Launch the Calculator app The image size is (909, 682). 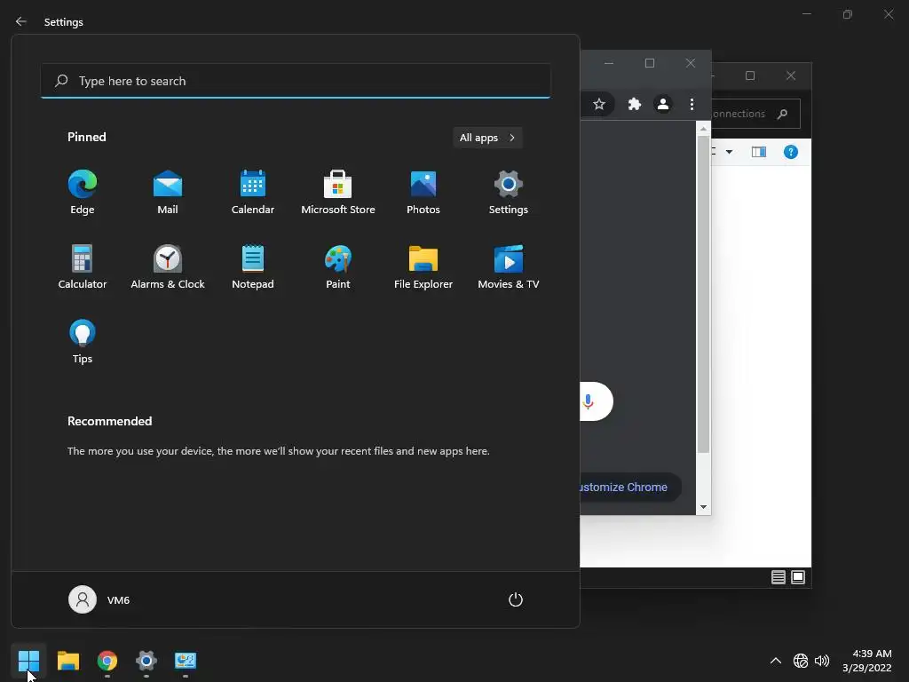(83, 267)
